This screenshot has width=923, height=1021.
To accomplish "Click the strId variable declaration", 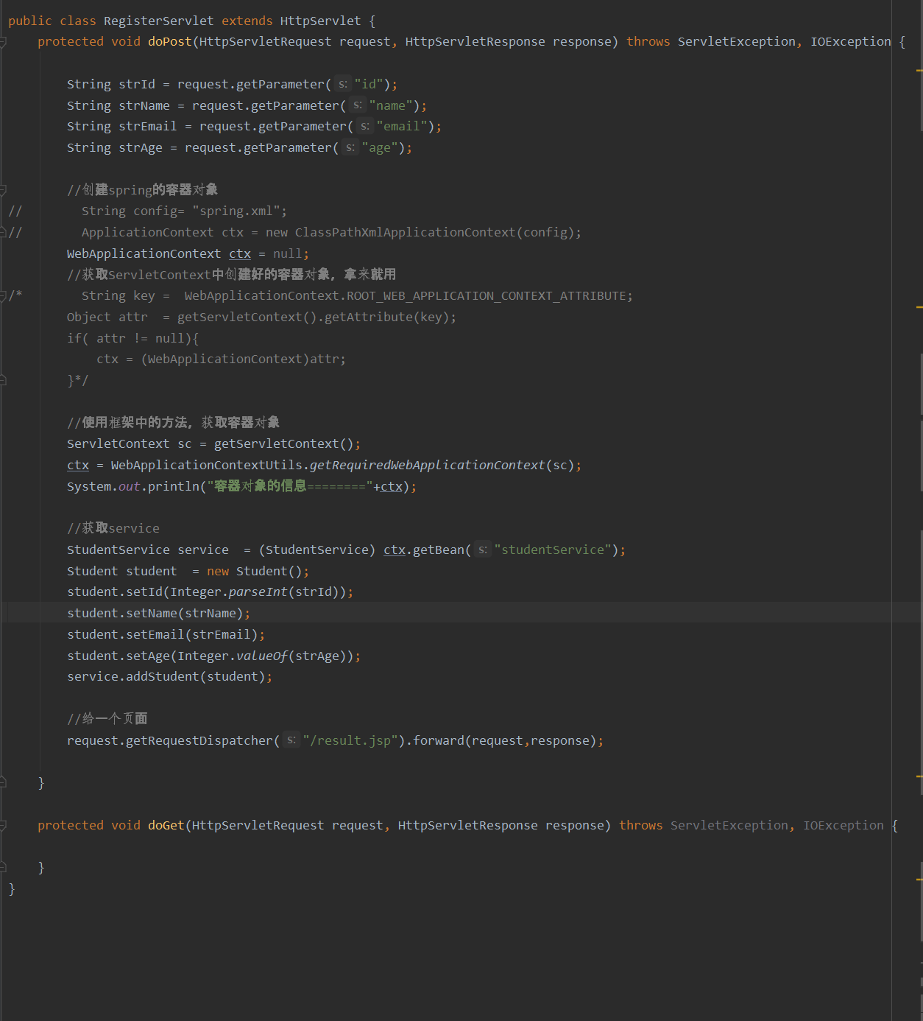I will pos(137,85).
